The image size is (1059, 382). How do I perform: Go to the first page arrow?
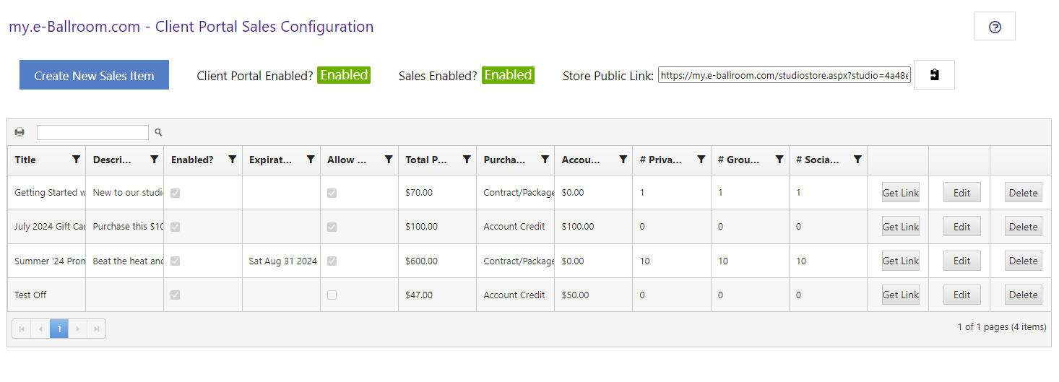[22, 329]
